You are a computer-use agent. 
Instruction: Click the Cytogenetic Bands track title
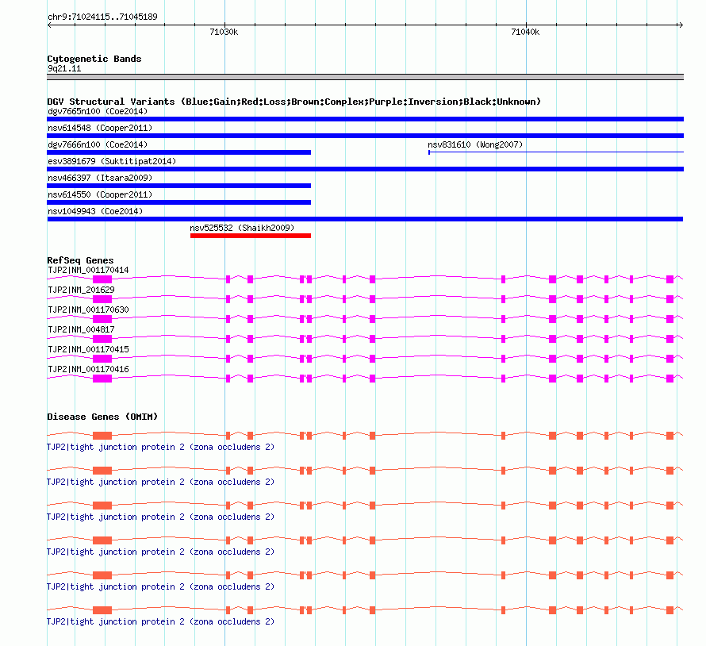pyautogui.click(x=94, y=59)
